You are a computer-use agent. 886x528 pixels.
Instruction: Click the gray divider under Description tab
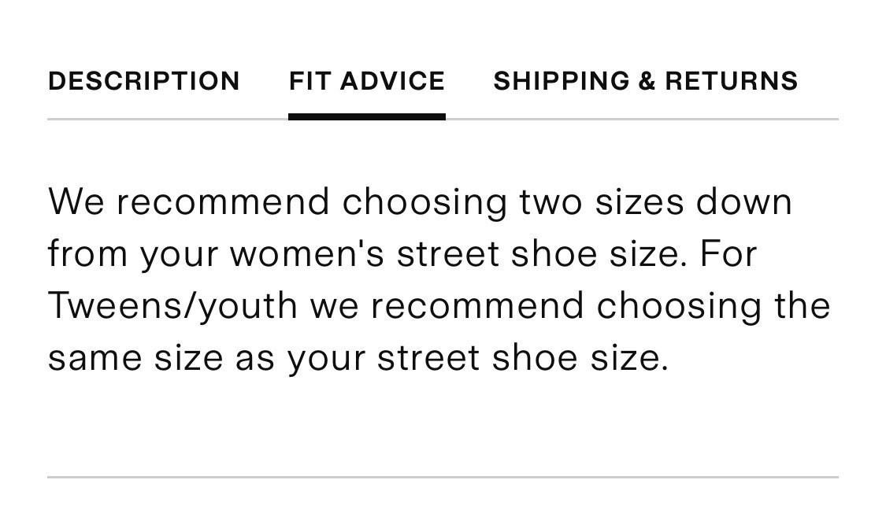pyautogui.click(x=143, y=120)
